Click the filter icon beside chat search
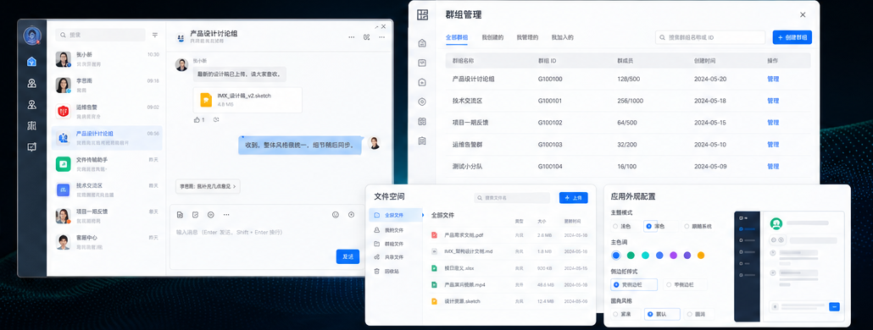The width and height of the screenshot is (873, 330). coord(155,35)
